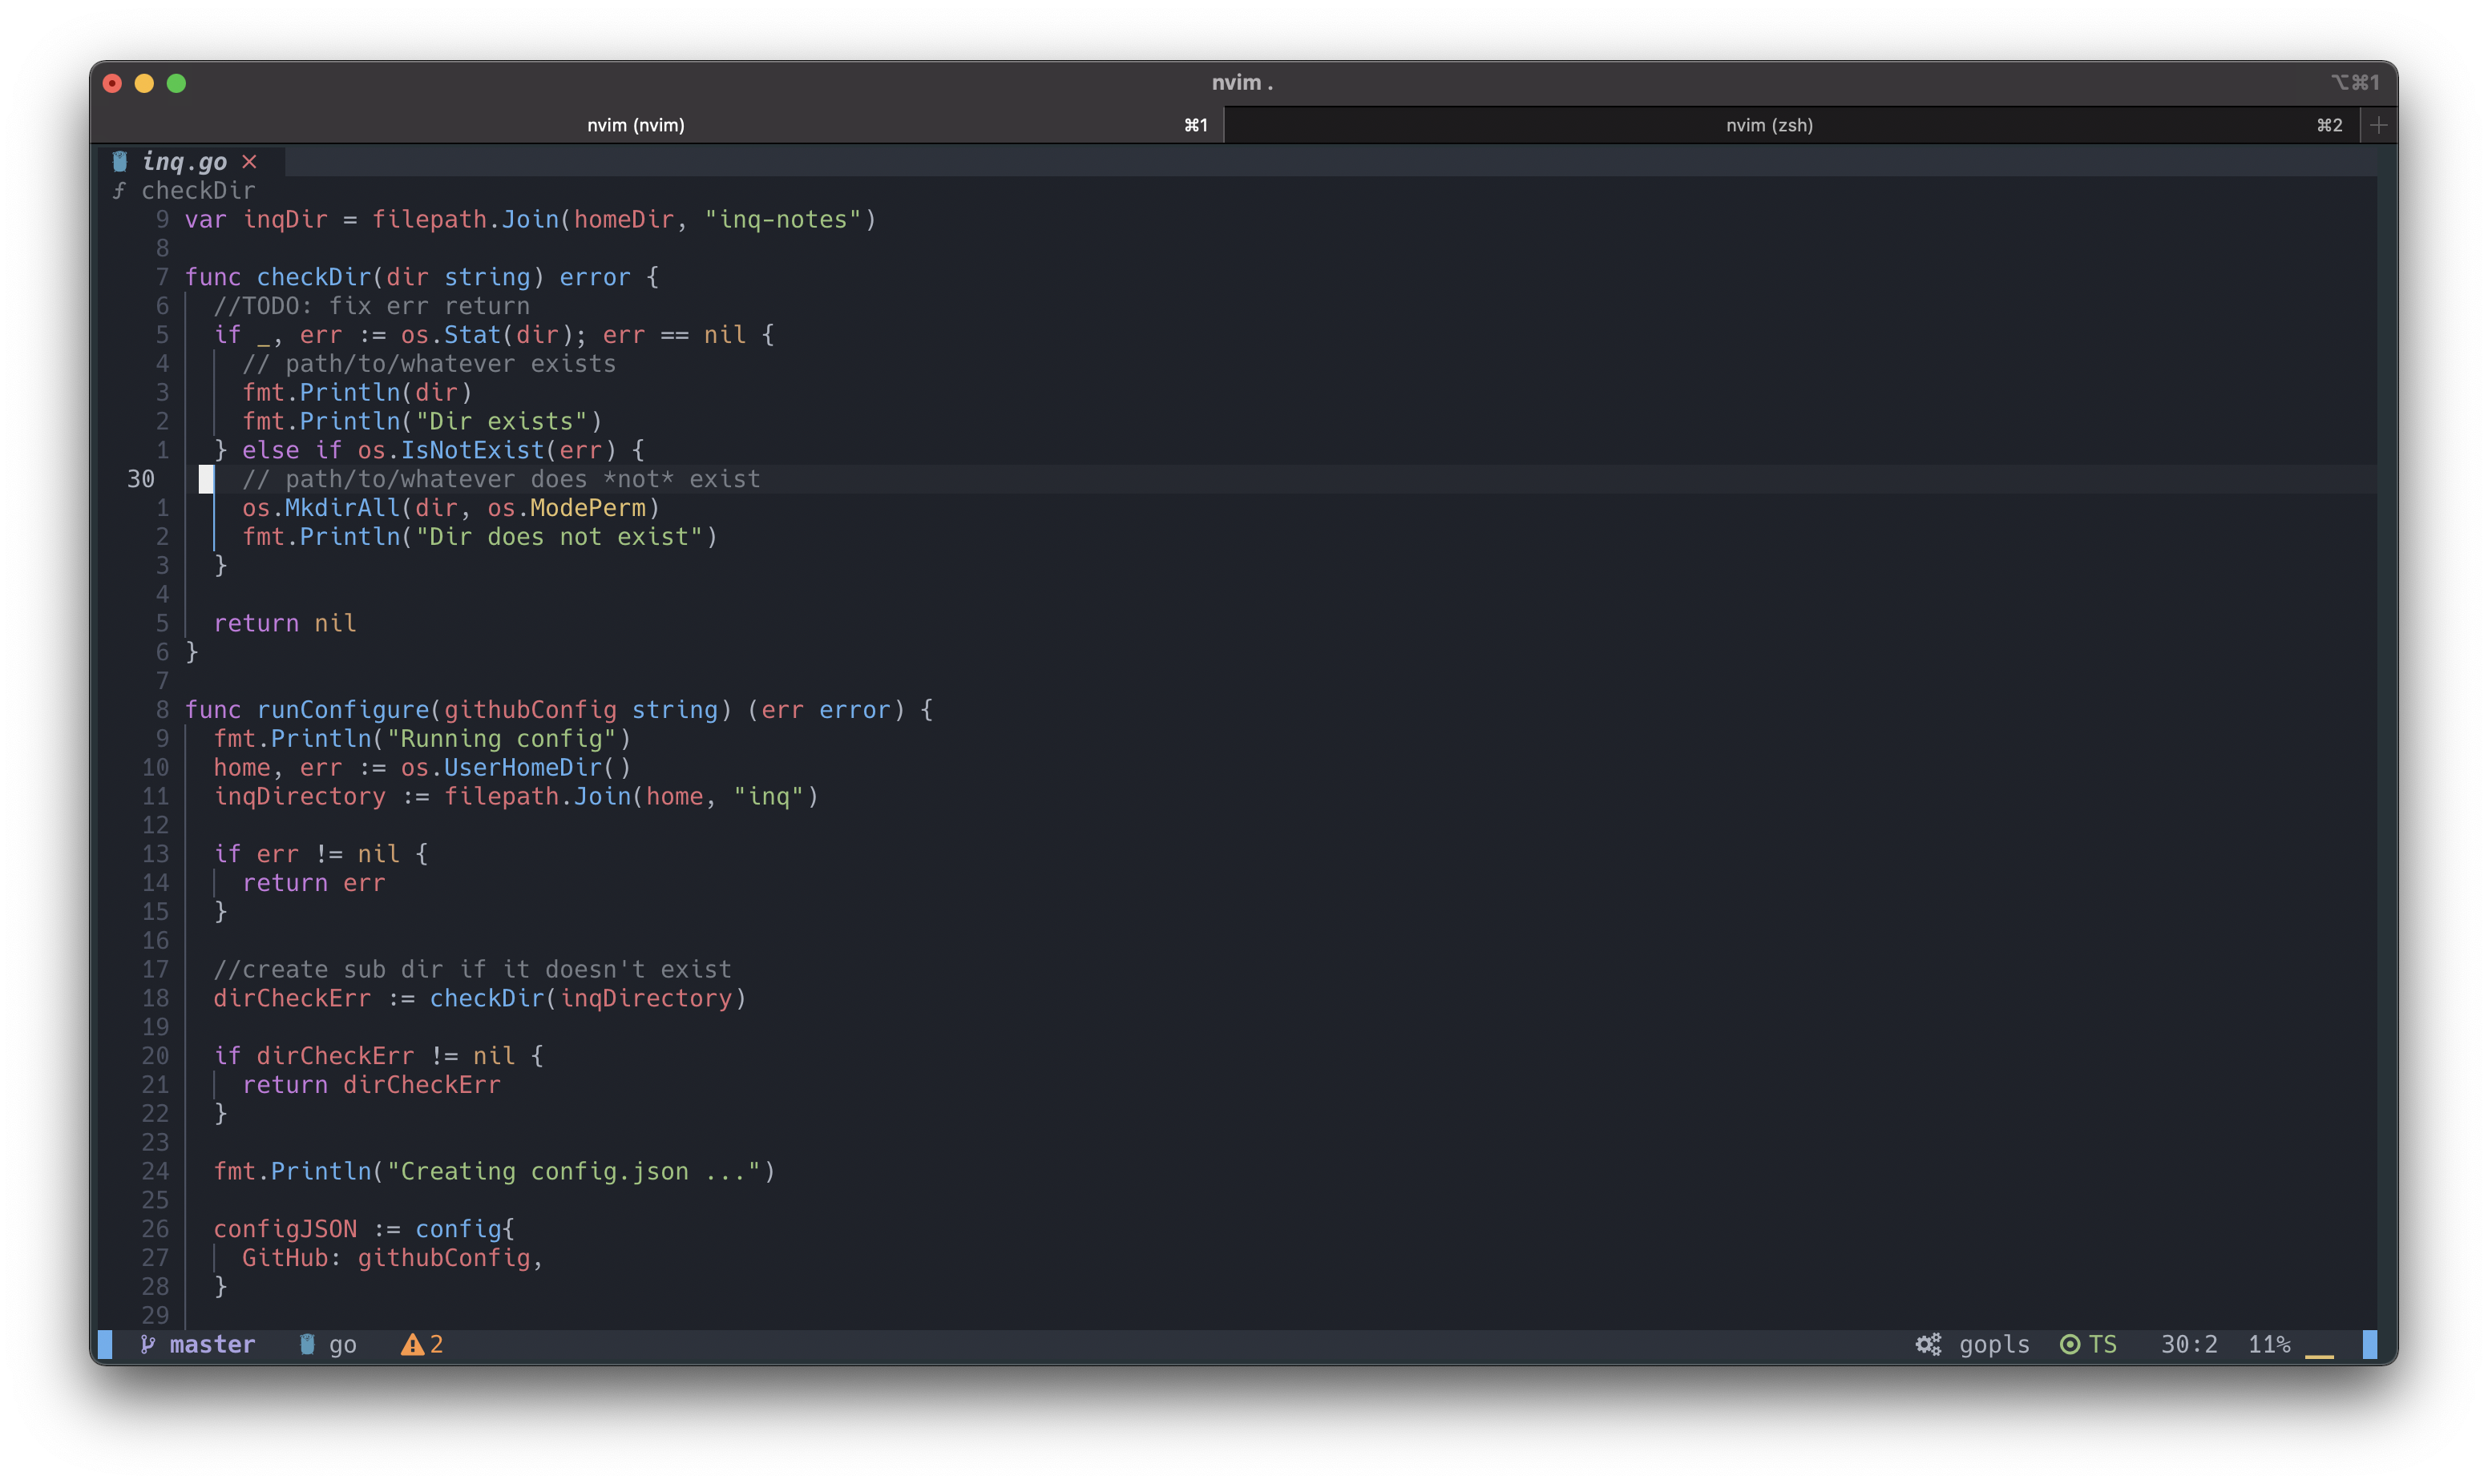Screen dimensions: 2488x1484
Task: Click the warning triangle diagnostics icon
Action: click(412, 1345)
